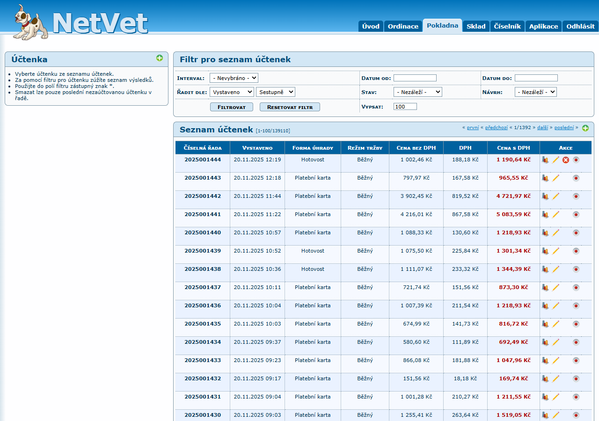The width and height of the screenshot is (599, 421).
Task: Click green plus icon in Seznam účtenek header
Action: [x=585, y=128]
